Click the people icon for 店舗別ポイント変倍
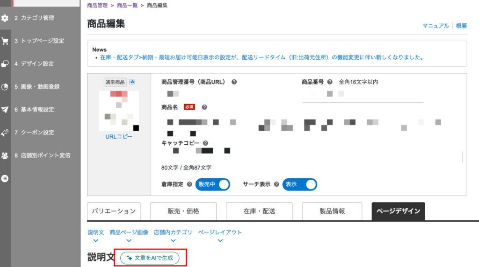The image size is (479, 267). coord(5,155)
